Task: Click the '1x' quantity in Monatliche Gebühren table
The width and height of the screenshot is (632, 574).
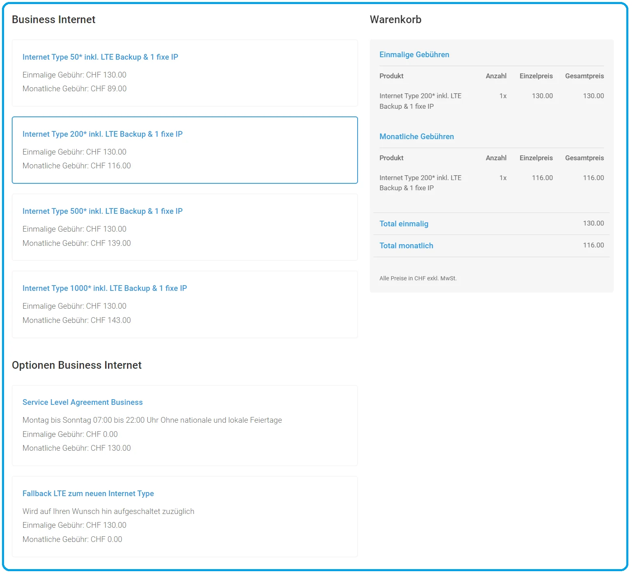Action: 503,178
